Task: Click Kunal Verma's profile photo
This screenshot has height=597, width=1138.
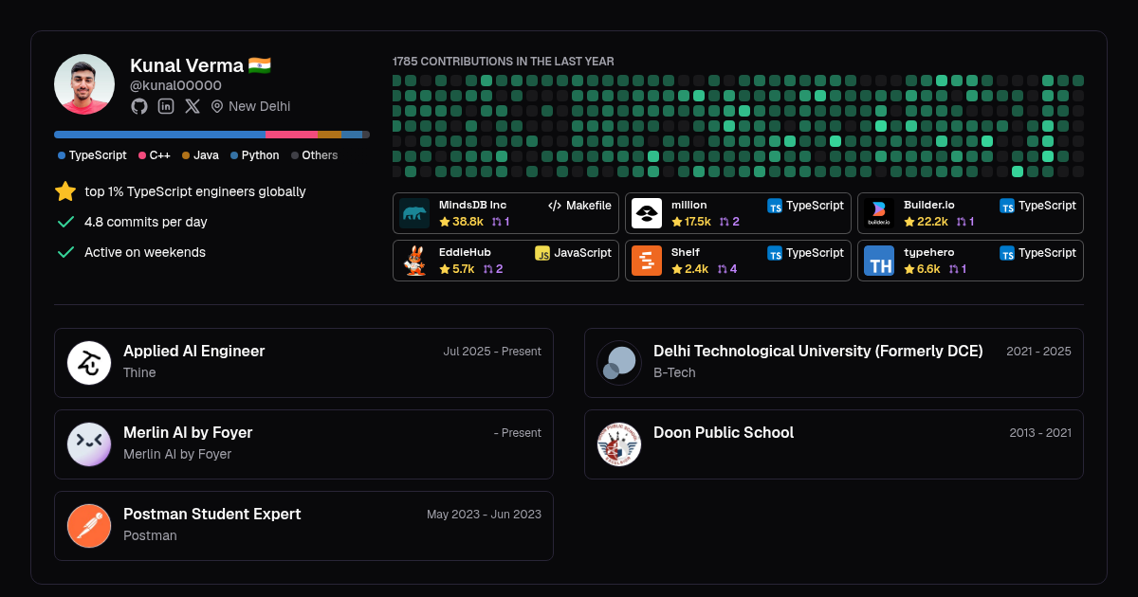Action: [84, 84]
